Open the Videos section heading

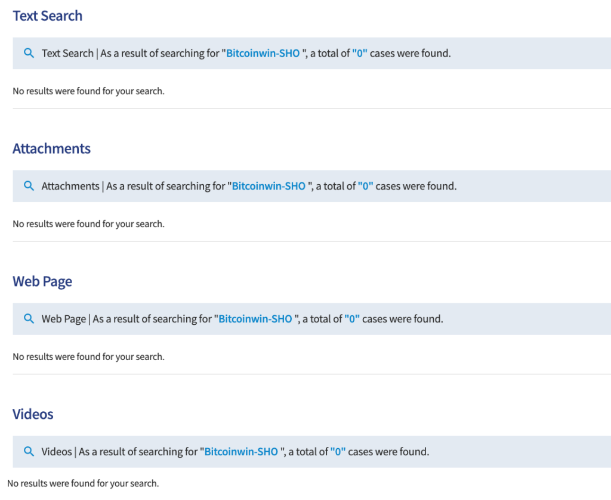coord(33,414)
